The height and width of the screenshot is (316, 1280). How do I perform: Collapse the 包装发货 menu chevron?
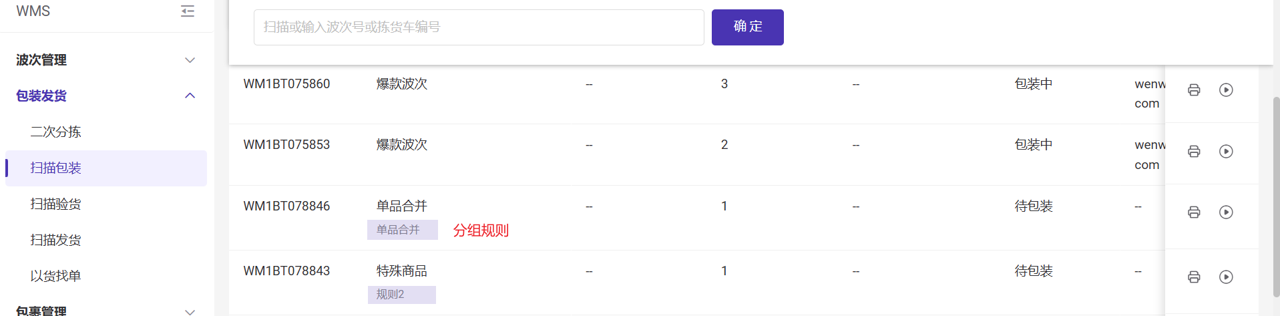[x=190, y=96]
